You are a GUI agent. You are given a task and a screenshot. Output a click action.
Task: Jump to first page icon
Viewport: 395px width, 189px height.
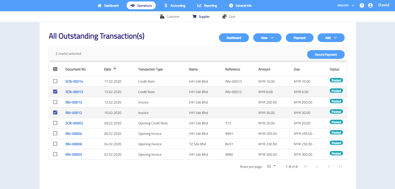305,166
